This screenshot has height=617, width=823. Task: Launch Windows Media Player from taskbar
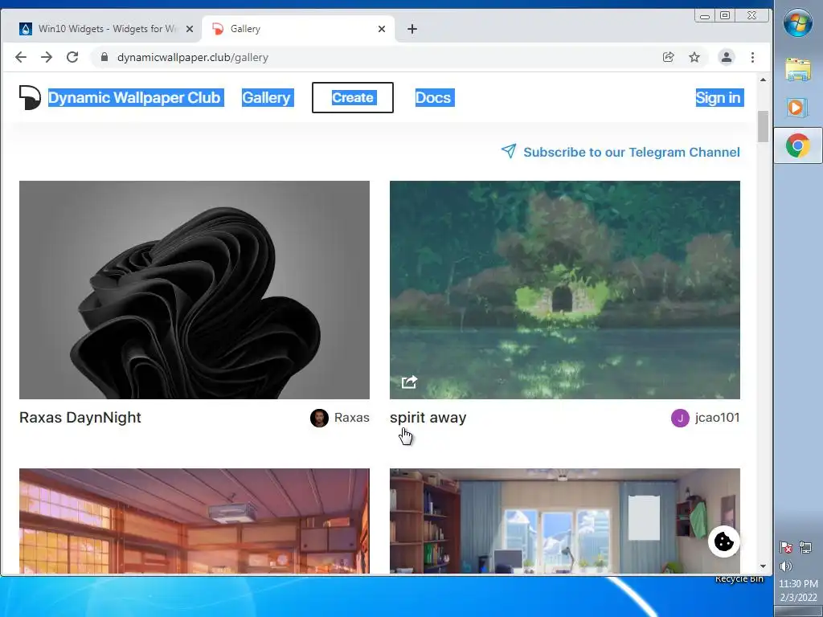click(x=796, y=108)
